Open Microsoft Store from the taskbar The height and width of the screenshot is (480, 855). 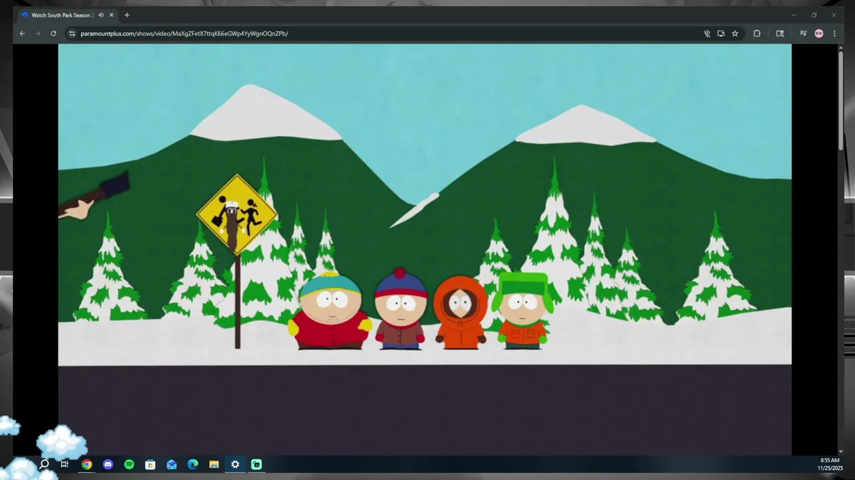150,464
